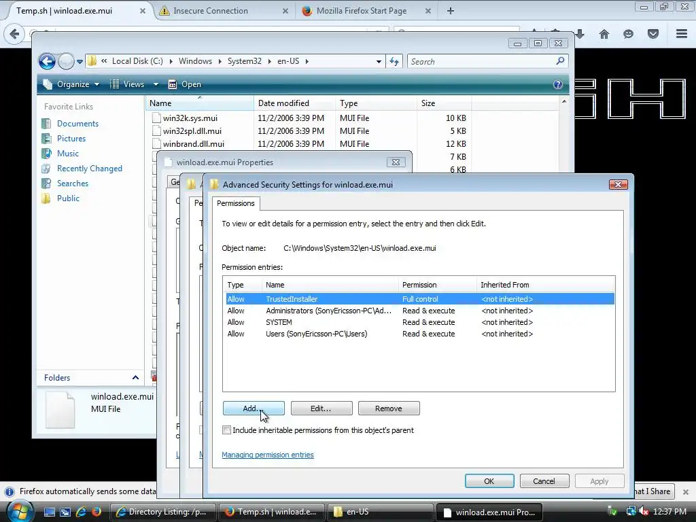Viewport: 696px width, 522px height.
Task: Click the Views toolbar button
Action: [x=128, y=84]
